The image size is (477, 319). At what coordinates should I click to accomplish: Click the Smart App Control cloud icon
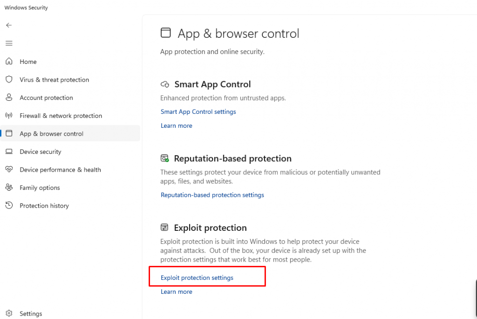click(x=165, y=84)
